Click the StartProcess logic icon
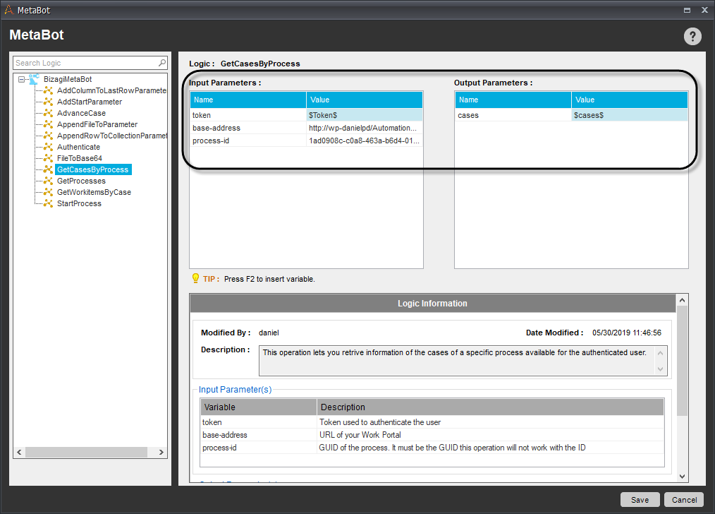The width and height of the screenshot is (715, 514). tap(48, 203)
